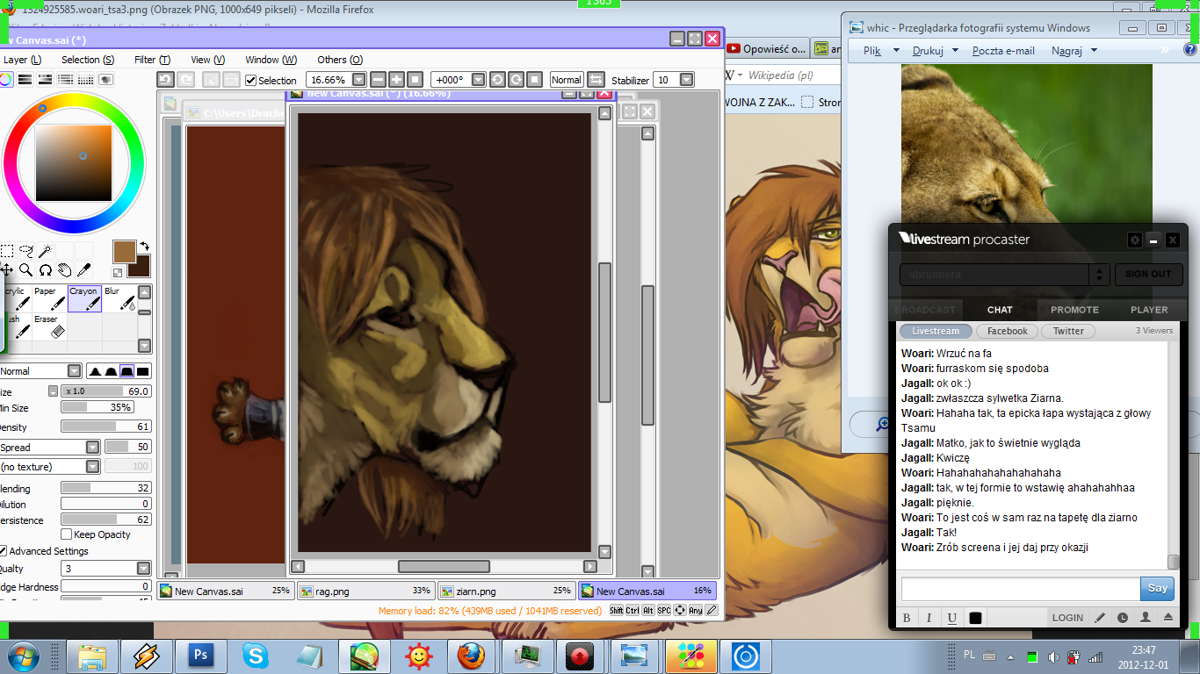1200x674 pixels.
Task: Select the Blur brush tool
Action: tap(119, 299)
